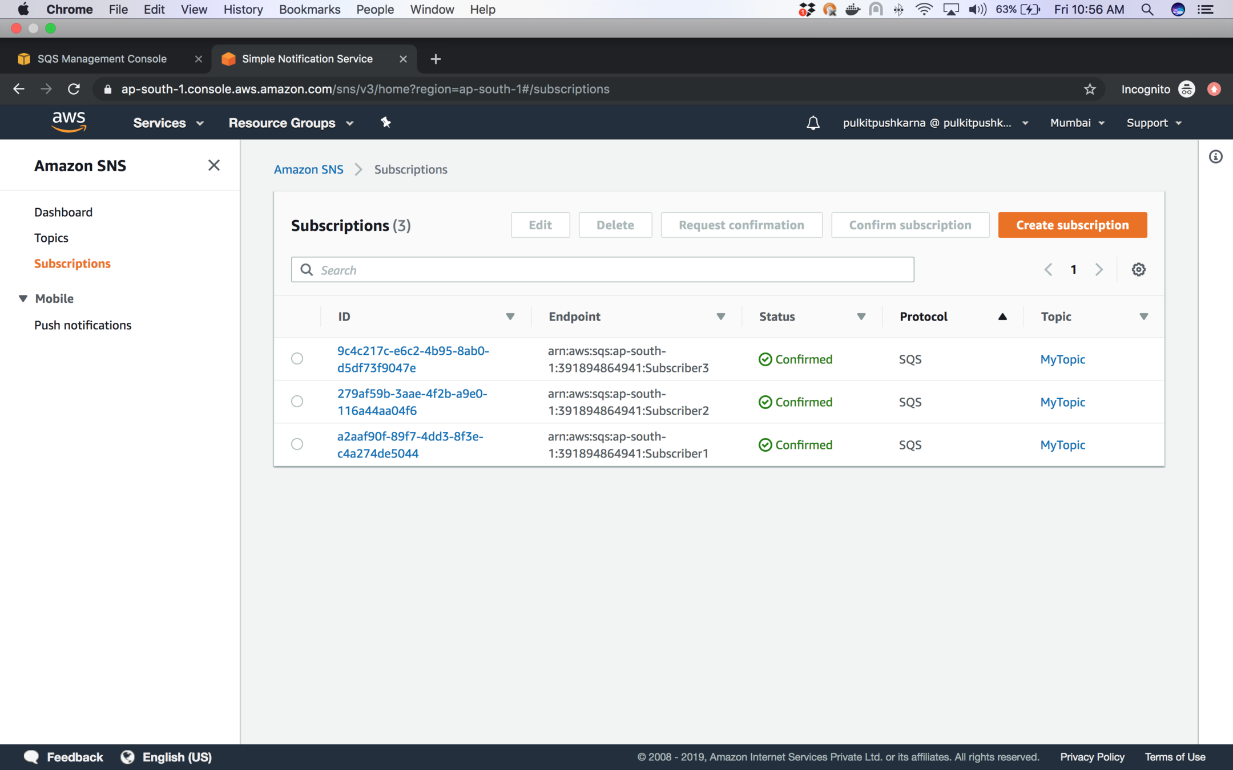Viewport: 1233px width, 770px height.
Task: Click the pin shortcuts icon in AWS navbar
Action: point(386,123)
